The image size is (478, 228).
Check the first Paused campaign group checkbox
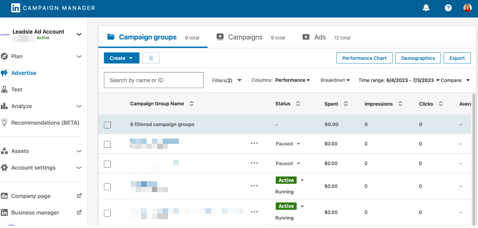pos(107,144)
